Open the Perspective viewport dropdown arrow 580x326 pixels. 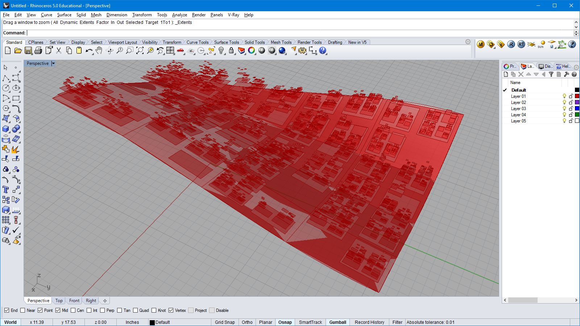pyautogui.click(x=53, y=63)
